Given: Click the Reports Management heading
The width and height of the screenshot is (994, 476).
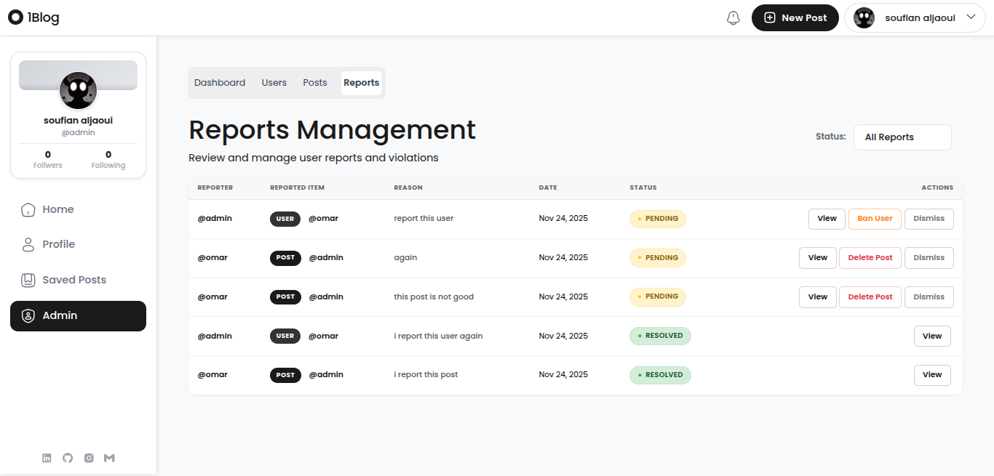Looking at the screenshot, I should point(332,130).
